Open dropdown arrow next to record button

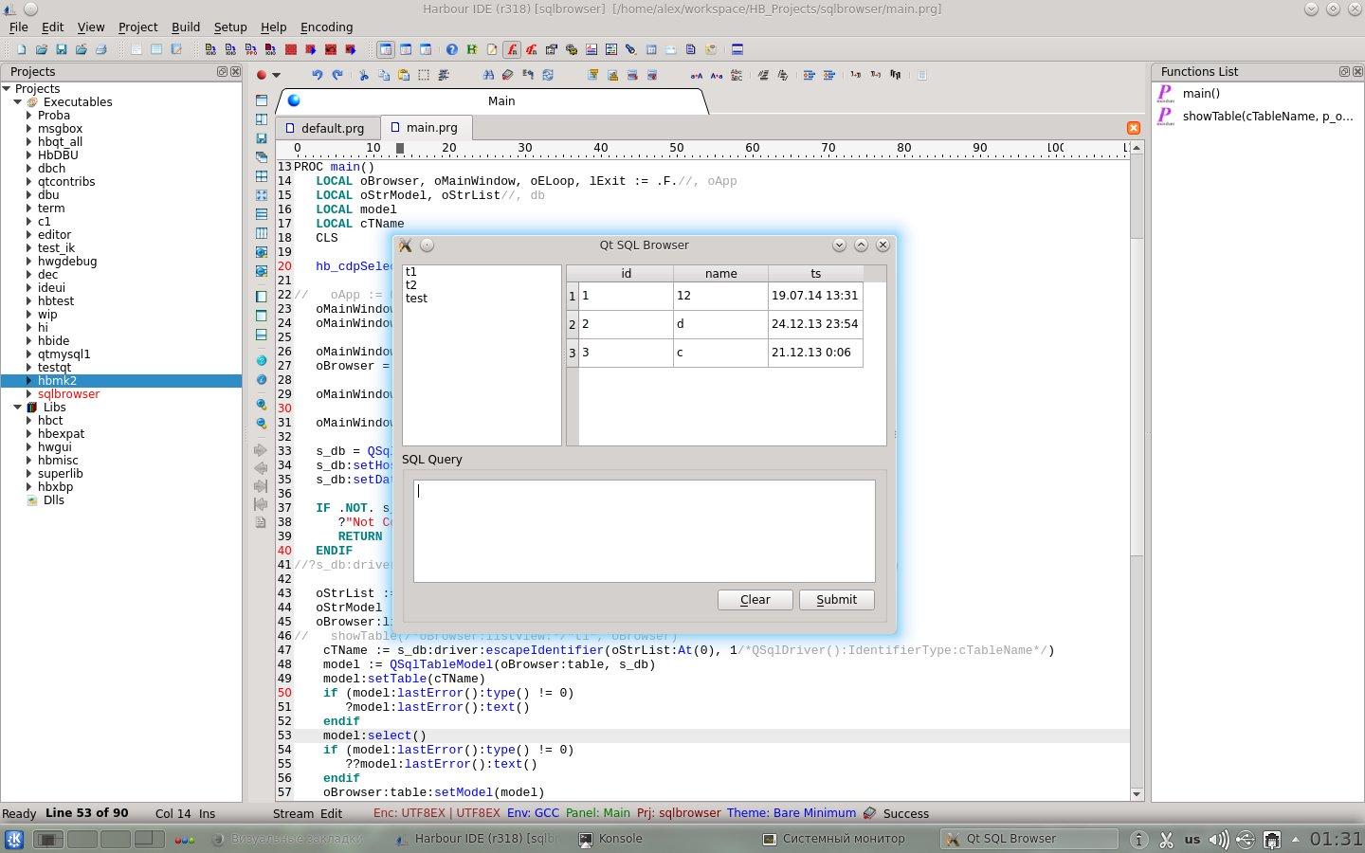point(276,75)
